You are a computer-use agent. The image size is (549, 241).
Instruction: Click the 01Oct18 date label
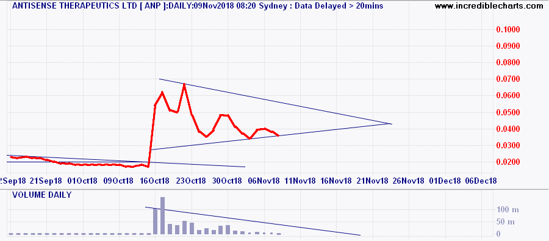(82, 181)
